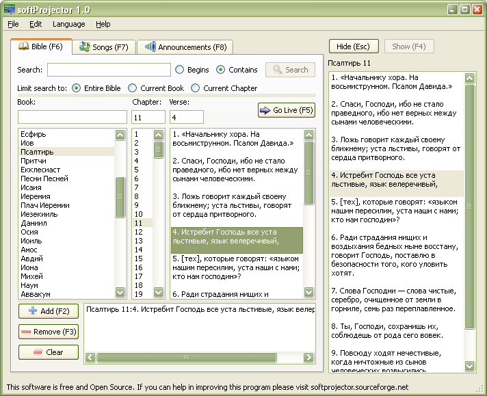Image resolution: width=487 pixels, height=396 pixels.
Task: Click the Book filter input field
Action: (x=73, y=117)
